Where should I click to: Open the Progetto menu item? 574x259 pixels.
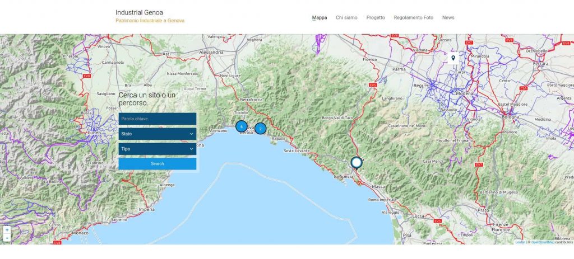pos(376,17)
